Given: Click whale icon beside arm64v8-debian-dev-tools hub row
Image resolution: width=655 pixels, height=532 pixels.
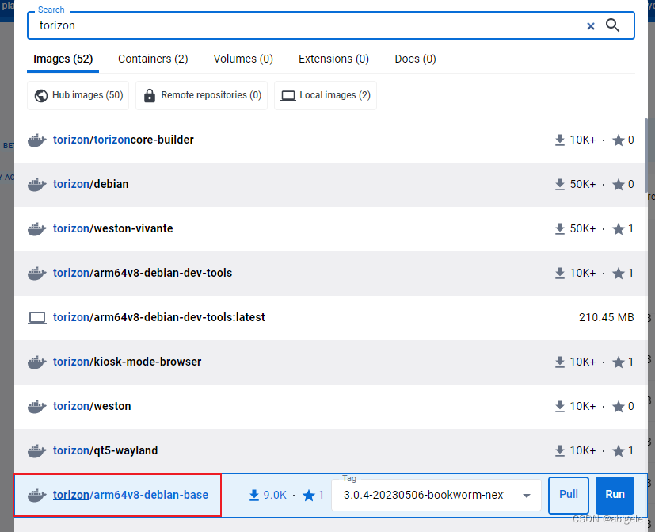Looking at the screenshot, I should pyautogui.click(x=37, y=273).
